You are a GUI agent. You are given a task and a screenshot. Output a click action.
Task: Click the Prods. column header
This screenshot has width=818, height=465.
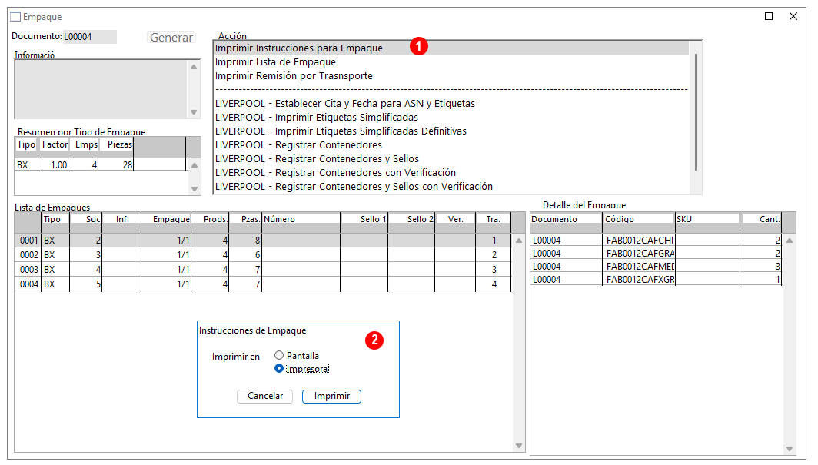[x=210, y=219]
